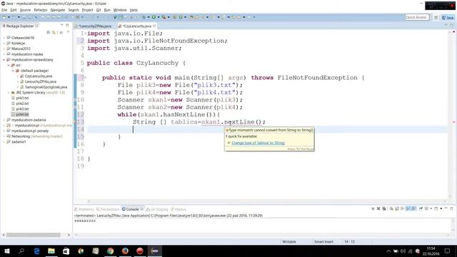Open Firefox from taskbar
Screen dimensions: 457x257
pos(125,251)
